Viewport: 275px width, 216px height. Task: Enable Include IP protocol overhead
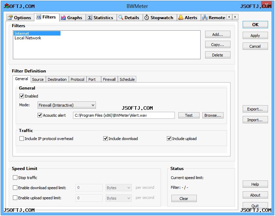(22, 139)
